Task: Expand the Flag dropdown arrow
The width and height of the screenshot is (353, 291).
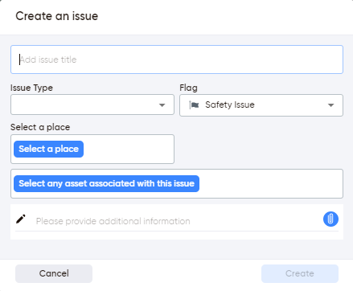Action: click(x=331, y=105)
